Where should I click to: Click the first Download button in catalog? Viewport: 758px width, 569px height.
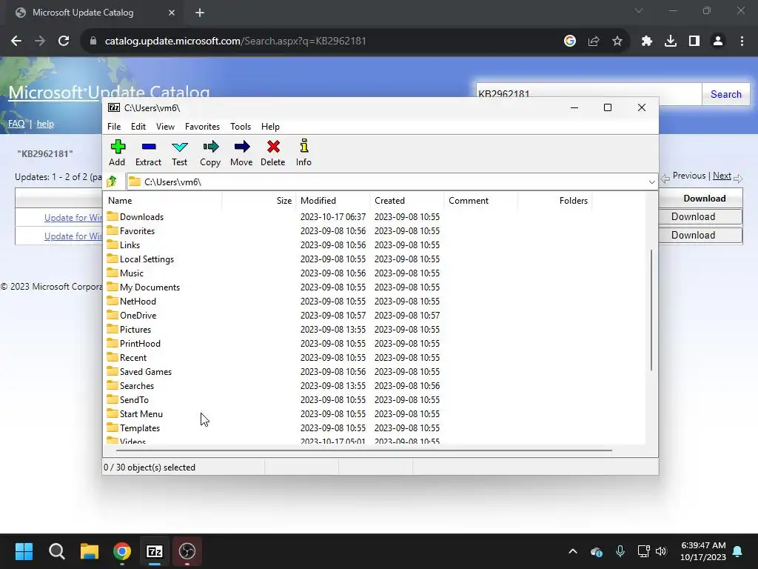(700, 216)
